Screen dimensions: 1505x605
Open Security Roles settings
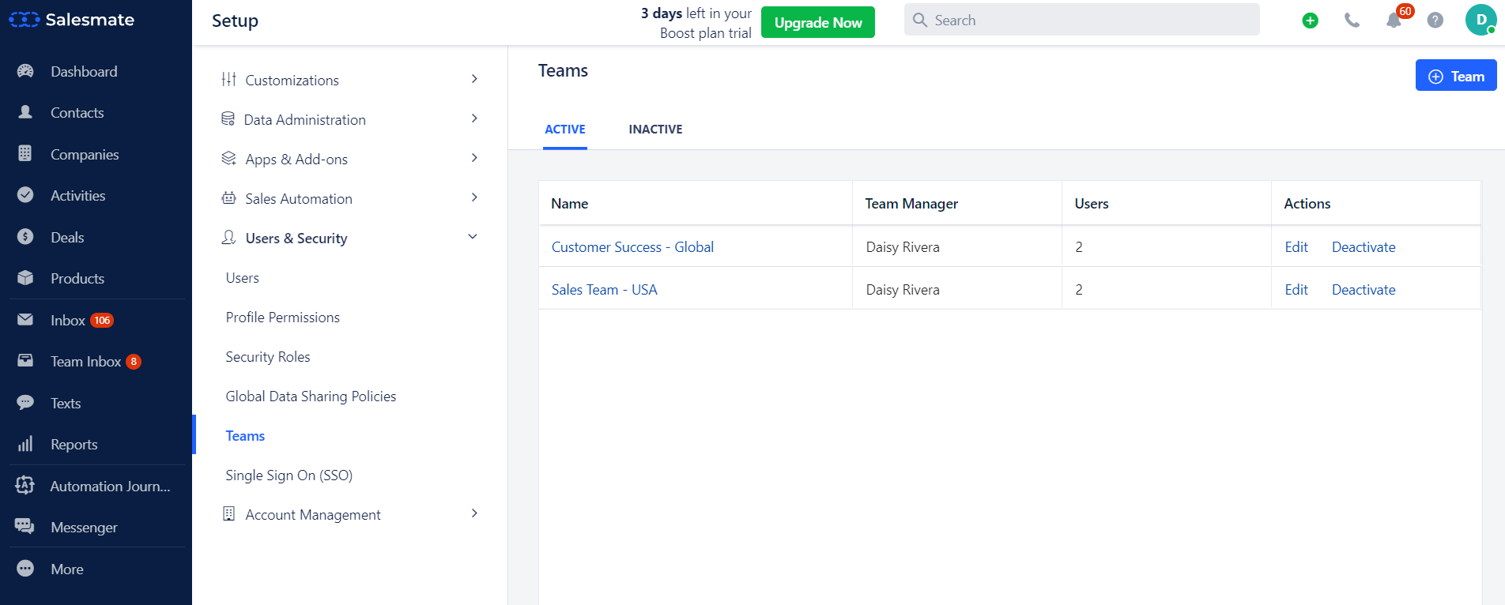tap(268, 357)
